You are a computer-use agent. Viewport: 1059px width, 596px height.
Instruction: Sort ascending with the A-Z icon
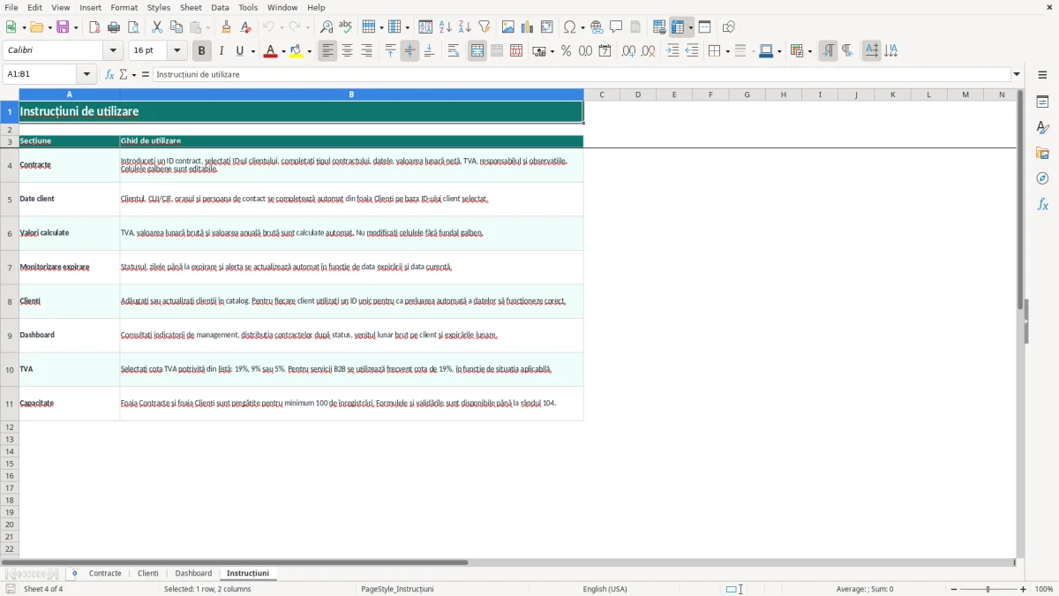point(446,27)
